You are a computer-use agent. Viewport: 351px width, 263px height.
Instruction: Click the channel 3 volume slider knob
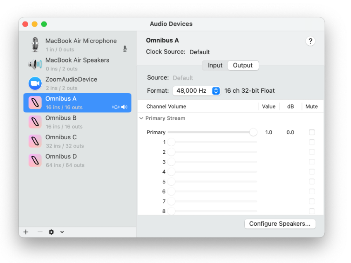tap(171, 162)
